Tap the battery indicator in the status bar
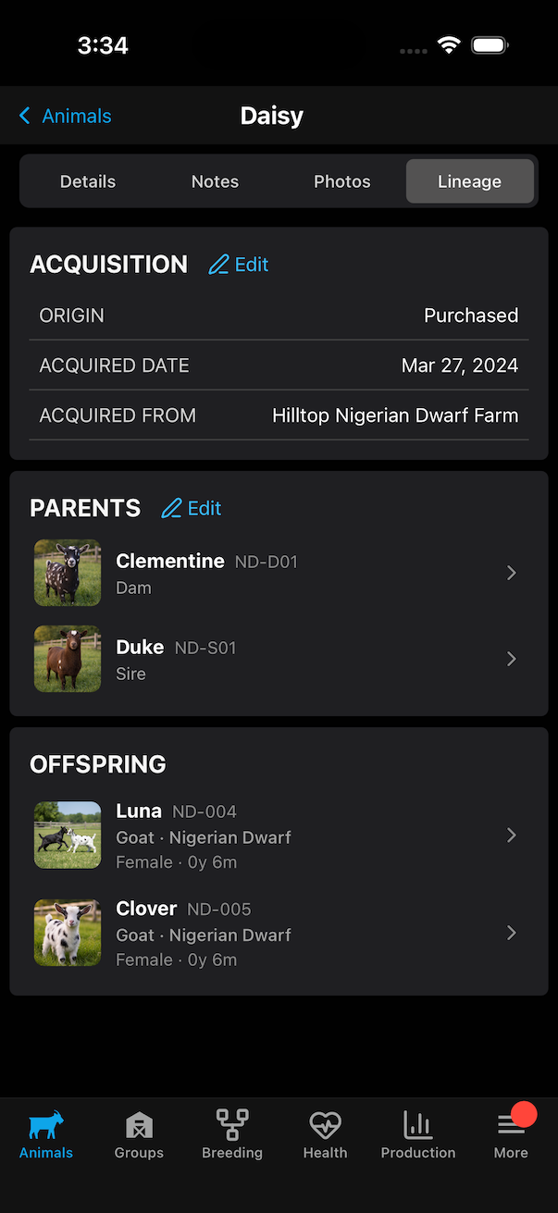 click(x=490, y=43)
